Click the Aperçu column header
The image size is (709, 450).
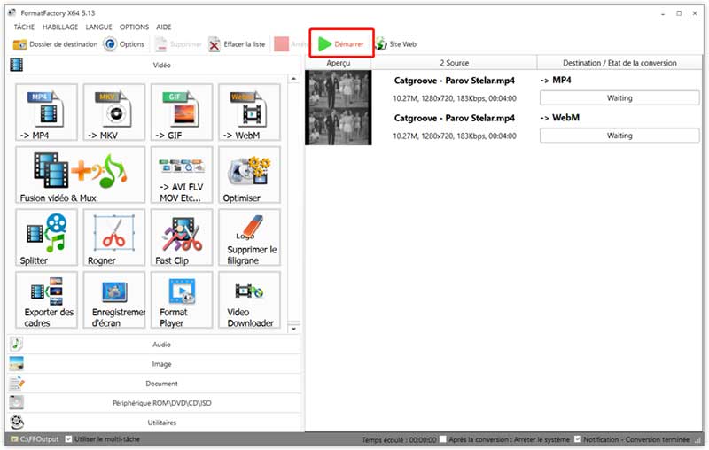pyautogui.click(x=339, y=63)
